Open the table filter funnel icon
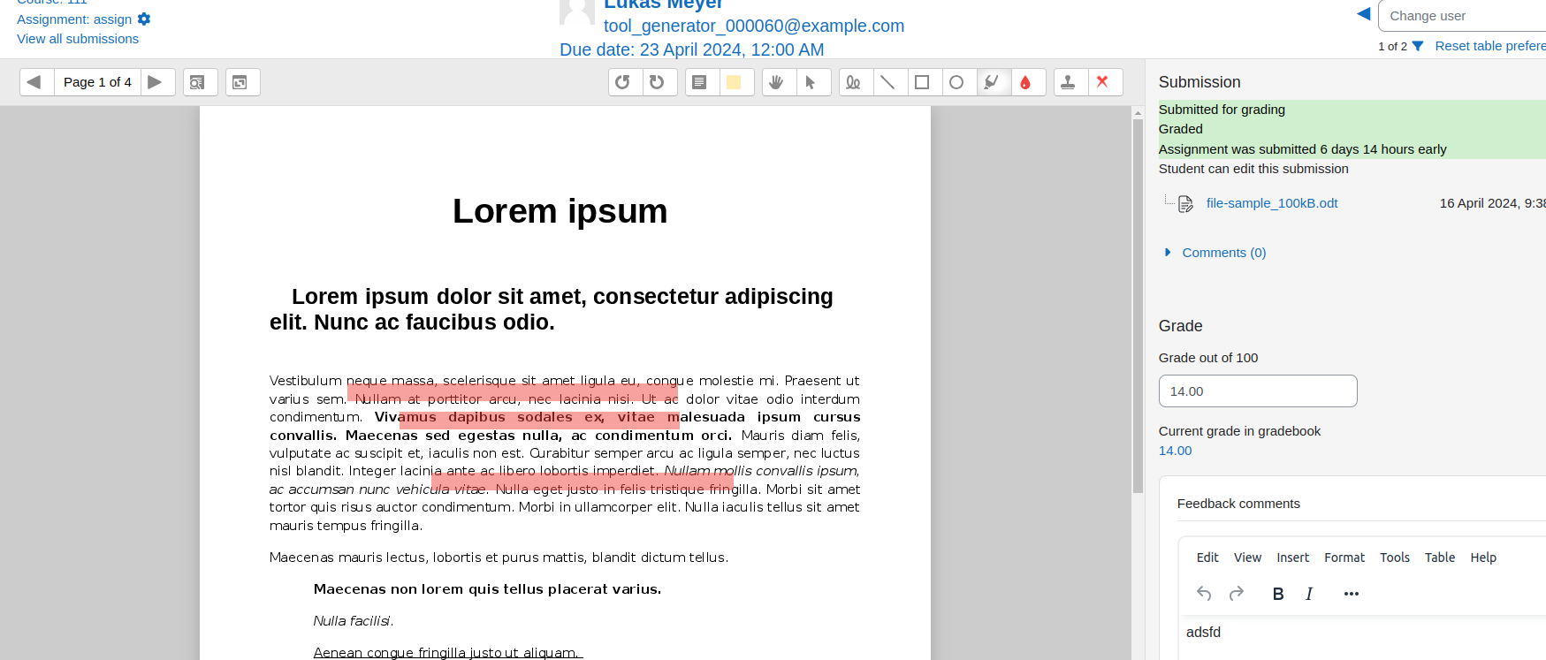Screen dimensions: 1546x660 [1418, 46]
